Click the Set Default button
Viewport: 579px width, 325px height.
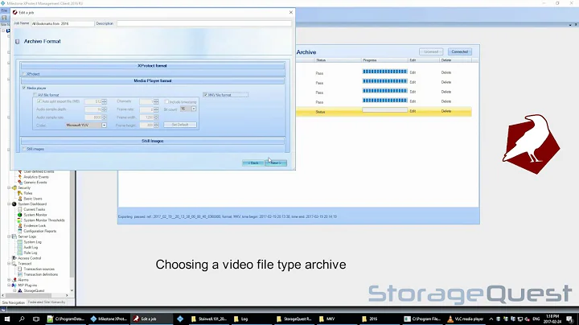tap(180, 125)
